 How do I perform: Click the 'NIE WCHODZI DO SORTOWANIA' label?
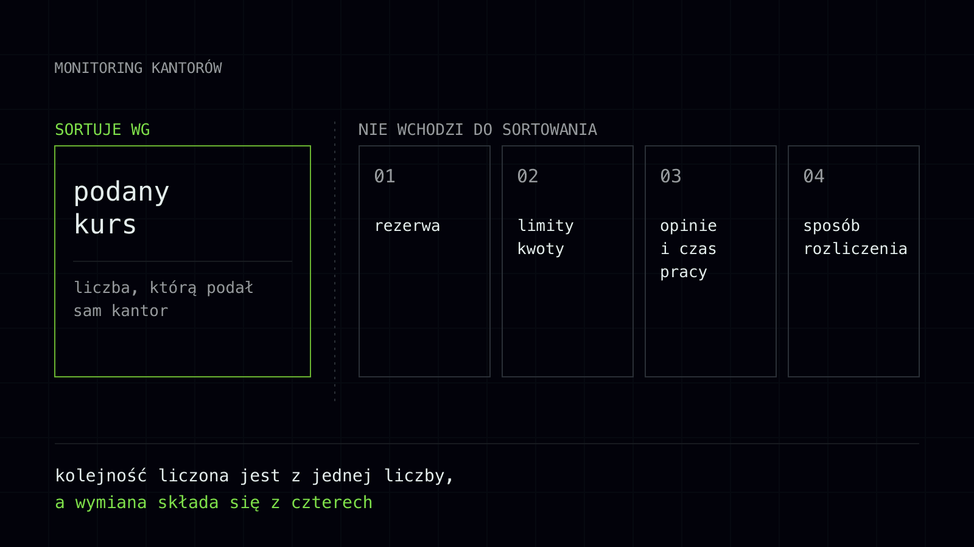coord(478,129)
